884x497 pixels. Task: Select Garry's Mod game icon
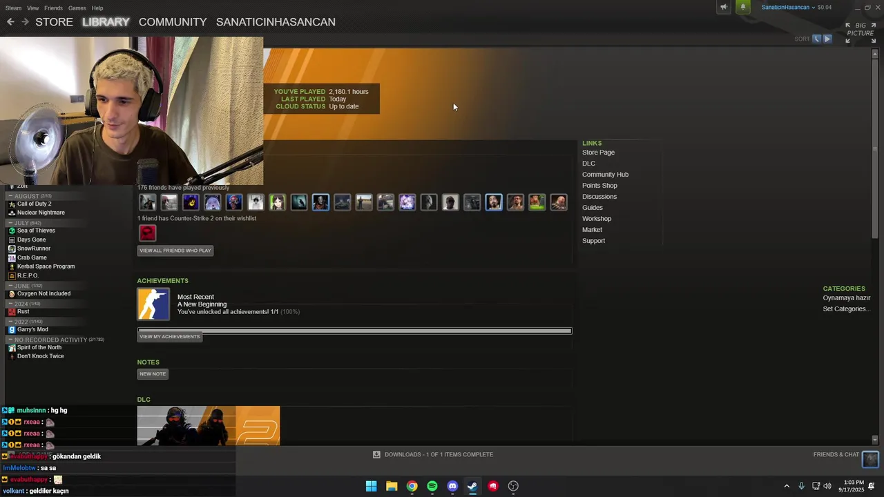point(12,329)
